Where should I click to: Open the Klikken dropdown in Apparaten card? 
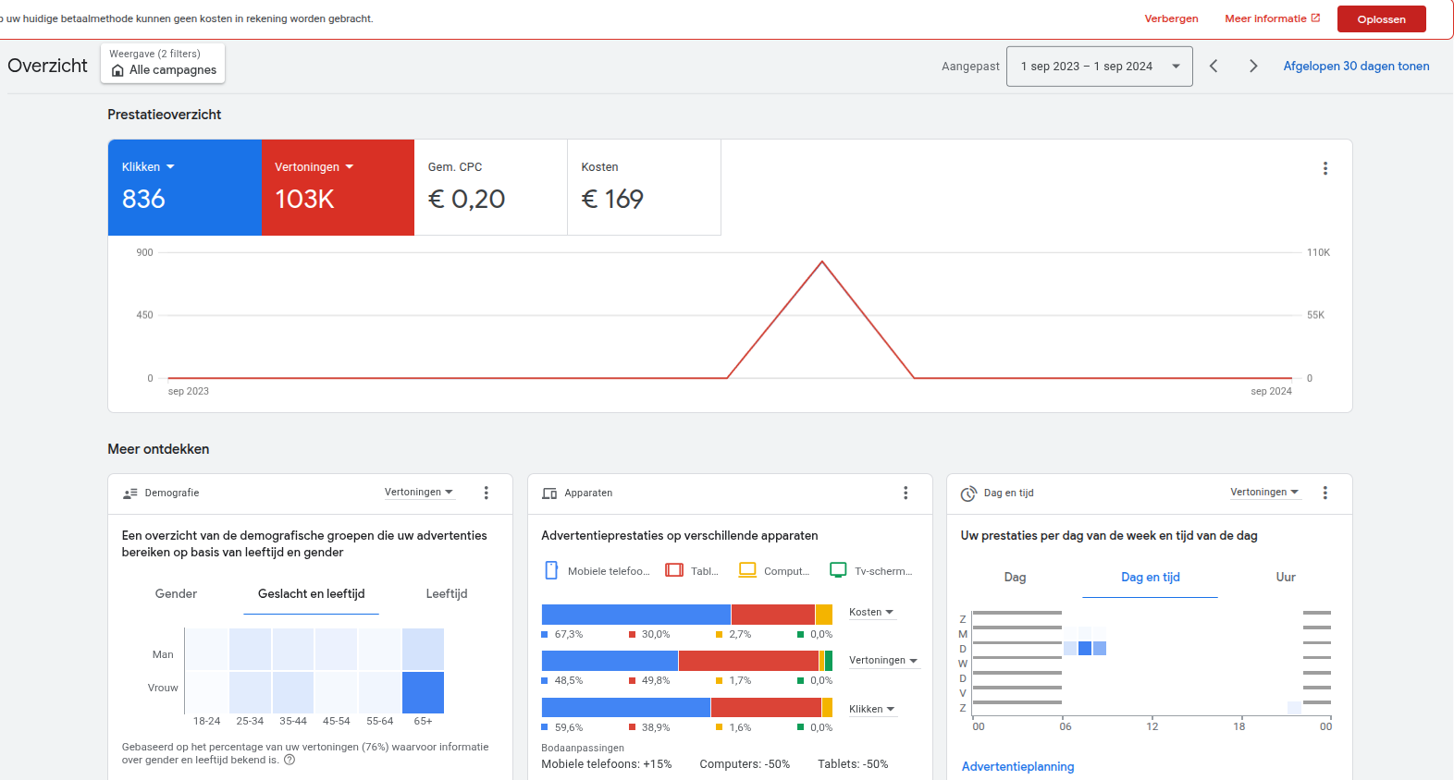tap(871, 709)
